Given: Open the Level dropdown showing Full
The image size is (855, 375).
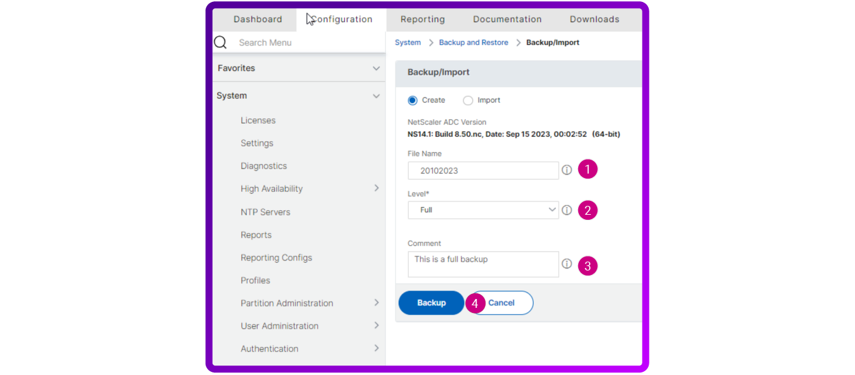Looking at the screenshot, I should (x=483, y=210).
